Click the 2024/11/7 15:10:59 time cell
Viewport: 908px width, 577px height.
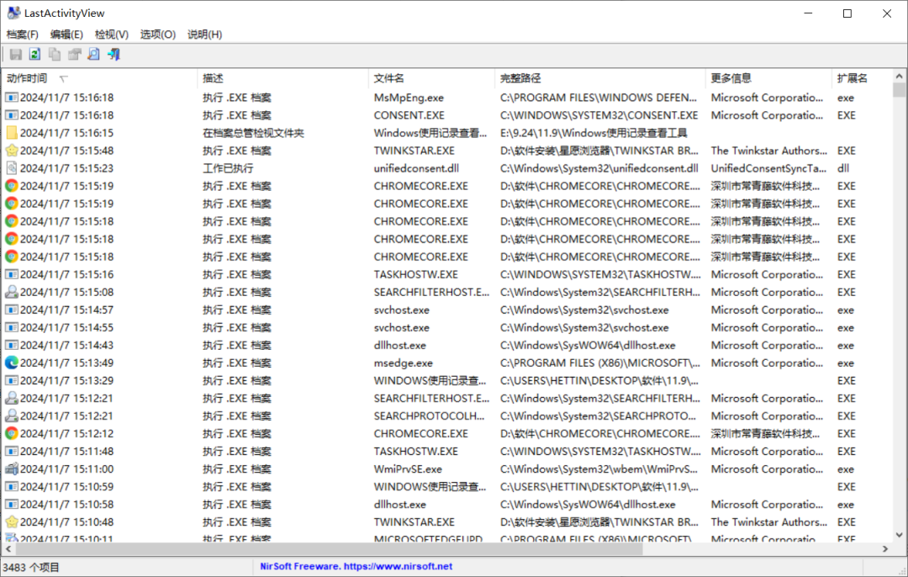pyautogui.click(x=66, y=487)
